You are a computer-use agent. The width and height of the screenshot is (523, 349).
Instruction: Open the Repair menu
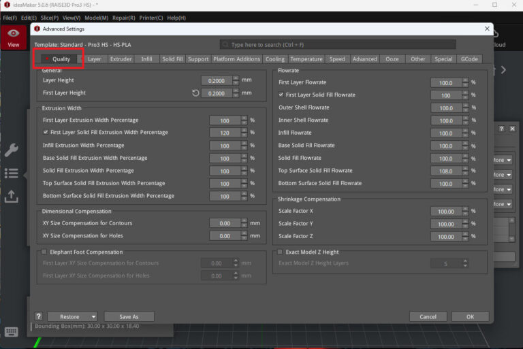[123, 18]
